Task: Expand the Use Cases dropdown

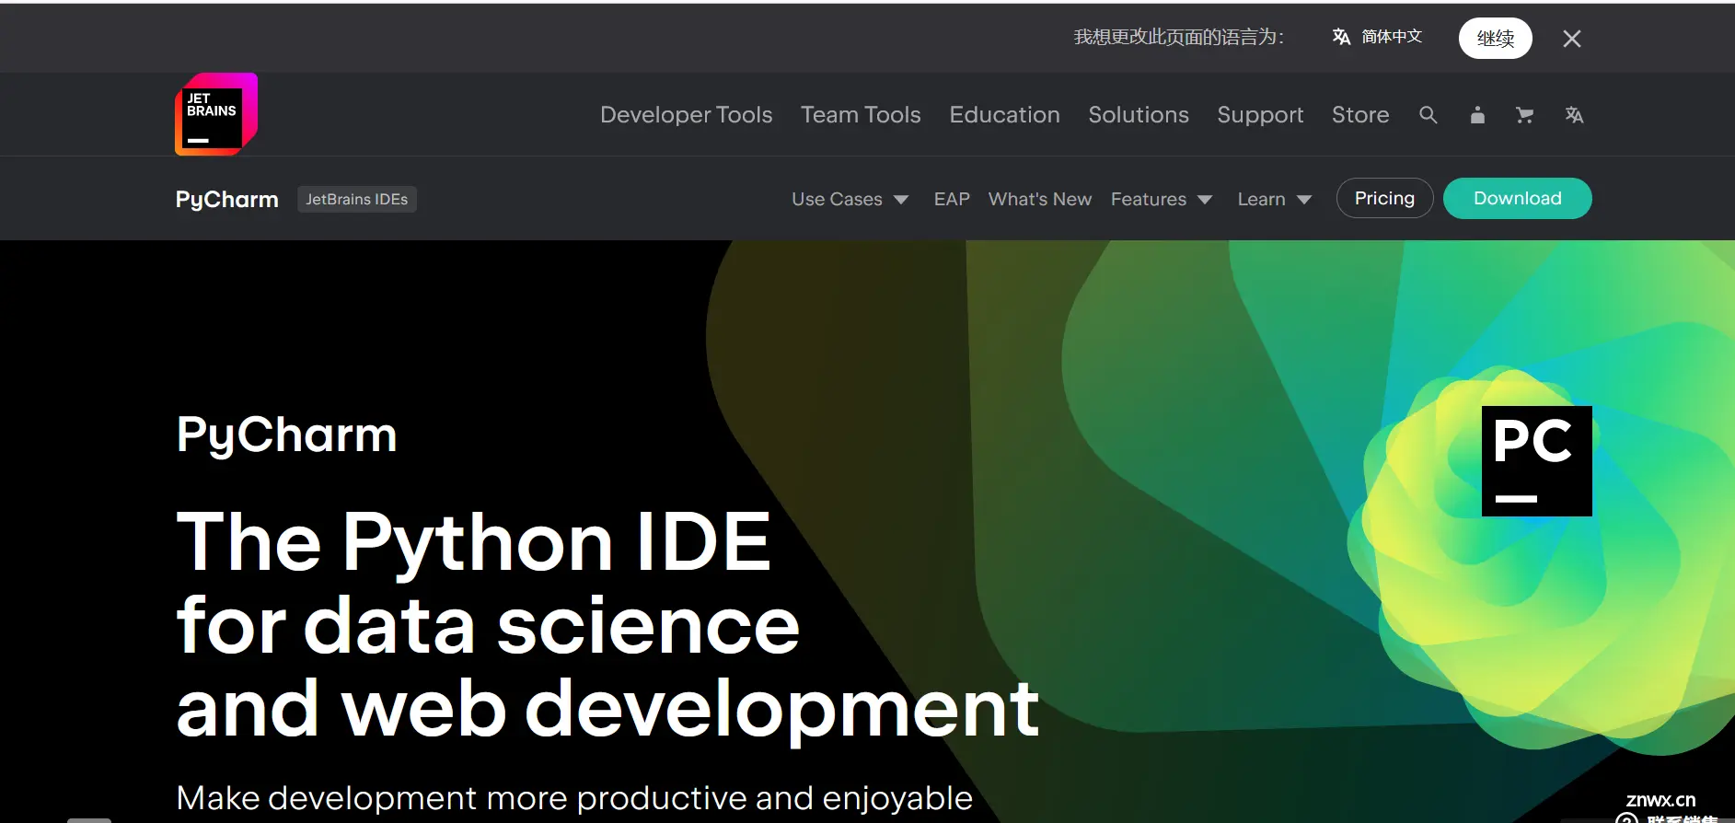Action: pyautogui.click(x=850, y=199)
